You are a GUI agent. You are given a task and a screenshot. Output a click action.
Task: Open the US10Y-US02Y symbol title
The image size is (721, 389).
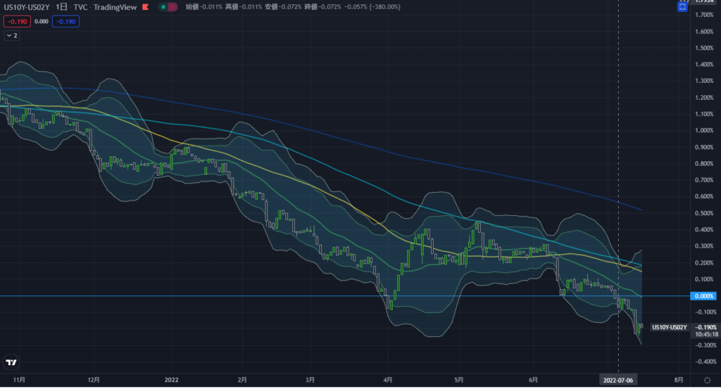25,7
